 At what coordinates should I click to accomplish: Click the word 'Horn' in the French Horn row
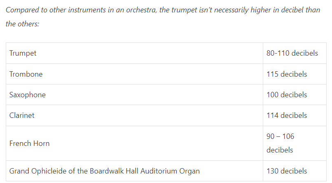pos(42,143)
